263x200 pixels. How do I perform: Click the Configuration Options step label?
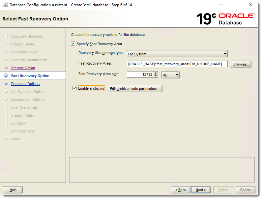[28, 92]
